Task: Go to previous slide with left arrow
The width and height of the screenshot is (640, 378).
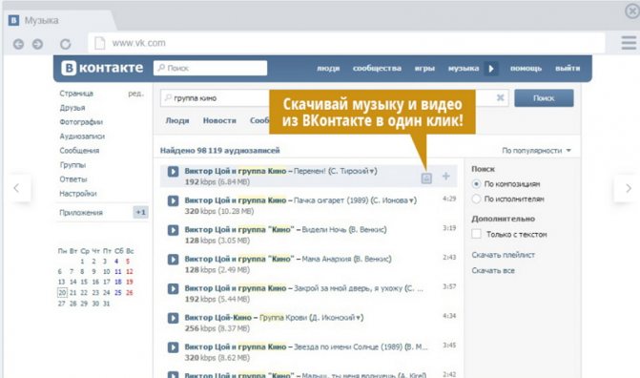Action: [16, 188]
